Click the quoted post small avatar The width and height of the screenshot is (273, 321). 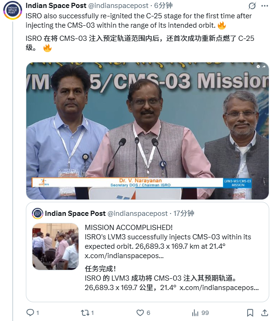pyautogui.click(x=38, y=214)
